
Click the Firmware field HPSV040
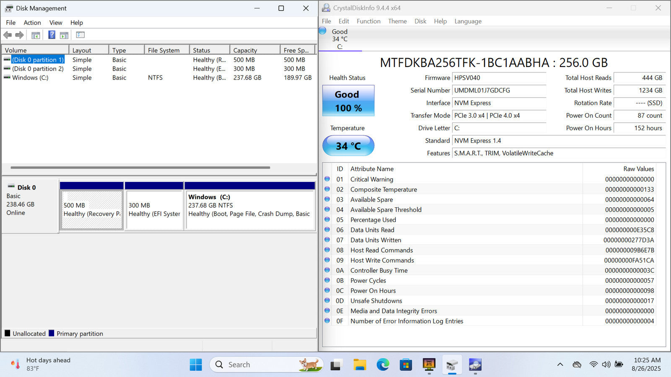499,77
